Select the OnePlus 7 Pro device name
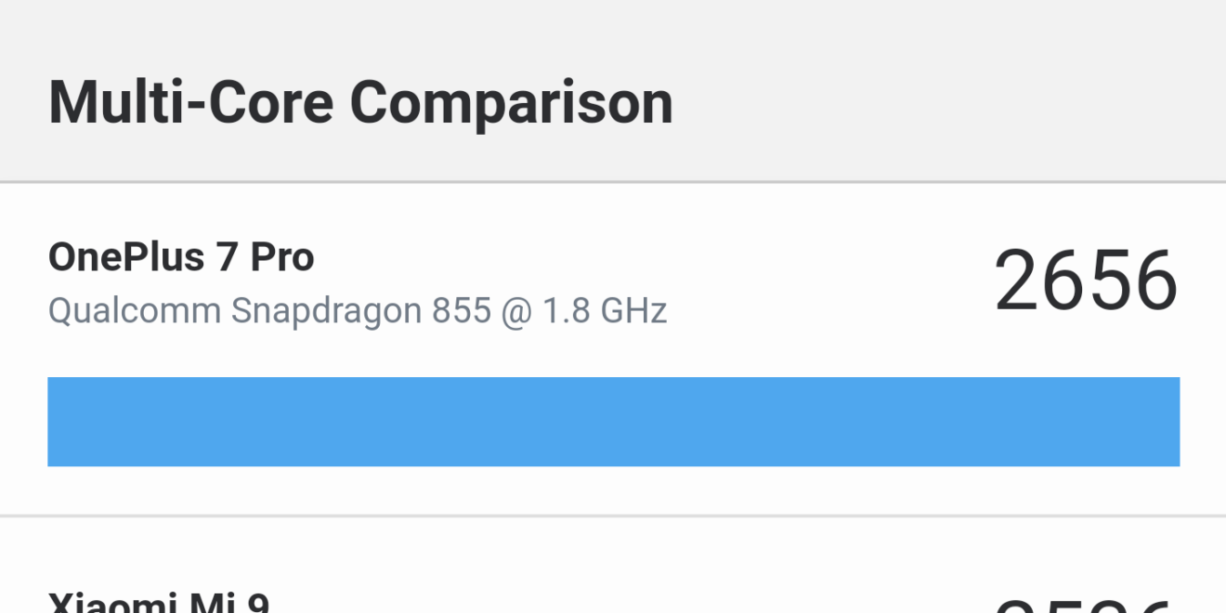Viewport: 1226px width, 613px height. pos(181,257)
